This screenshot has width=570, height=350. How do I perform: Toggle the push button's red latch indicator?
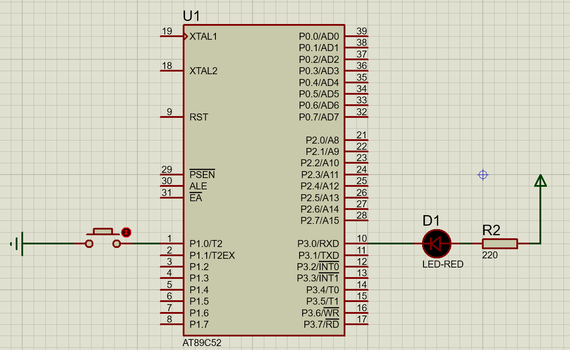tap(126, 232)
